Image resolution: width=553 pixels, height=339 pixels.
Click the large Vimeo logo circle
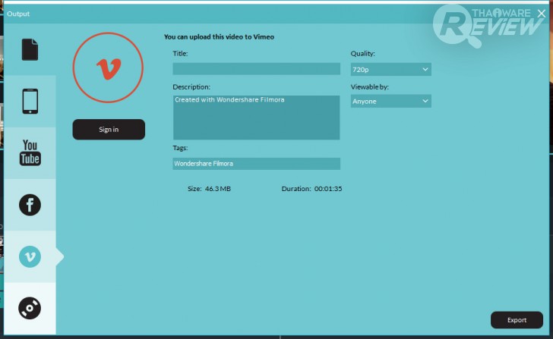[x=109, y=67]
